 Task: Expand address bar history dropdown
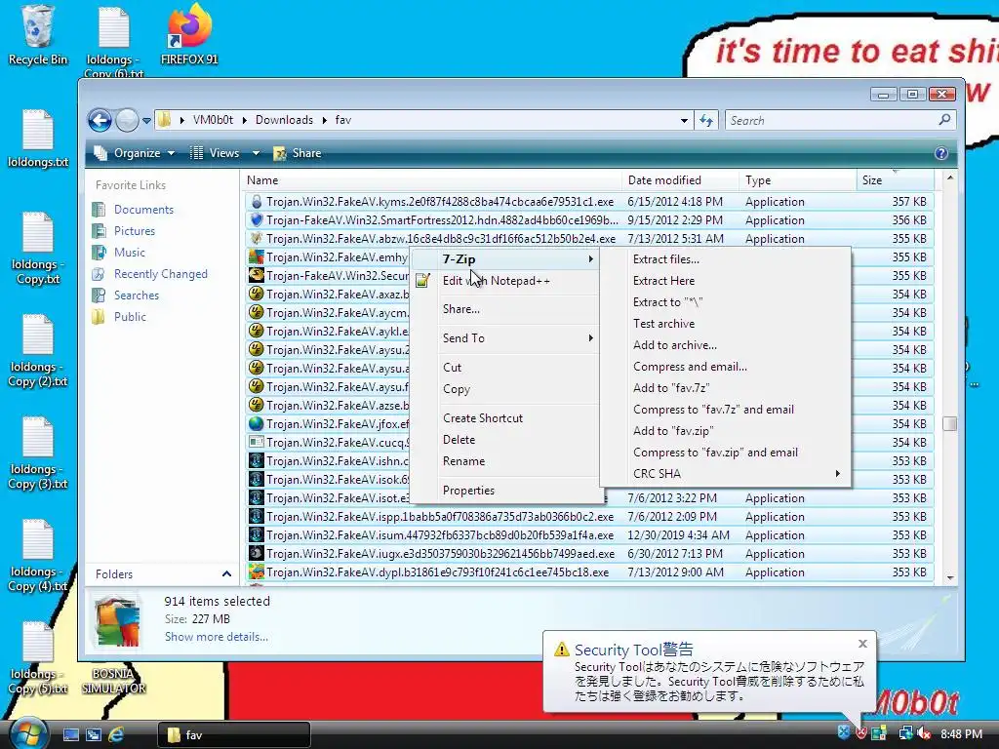point(684,120)
